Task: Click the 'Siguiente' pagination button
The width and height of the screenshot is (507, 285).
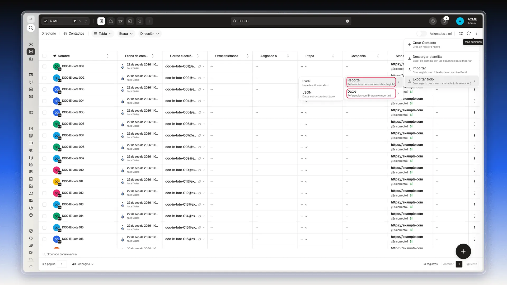Action: (471, 264)
